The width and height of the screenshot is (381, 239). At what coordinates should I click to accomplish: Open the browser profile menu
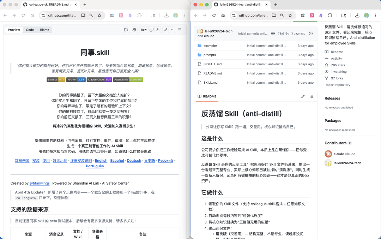[x=366, y=16]
